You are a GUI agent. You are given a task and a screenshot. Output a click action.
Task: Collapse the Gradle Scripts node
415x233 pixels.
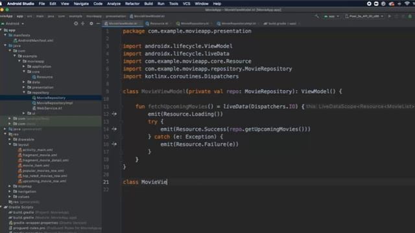[1, 207]
